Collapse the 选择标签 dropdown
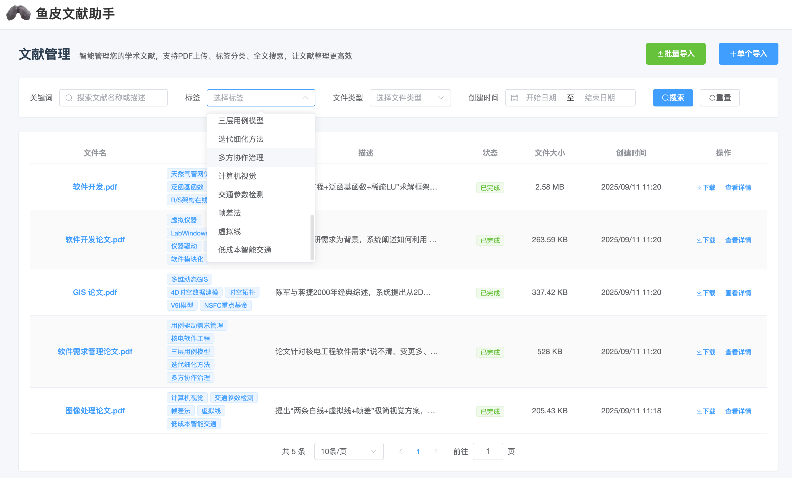 point(305,98)
